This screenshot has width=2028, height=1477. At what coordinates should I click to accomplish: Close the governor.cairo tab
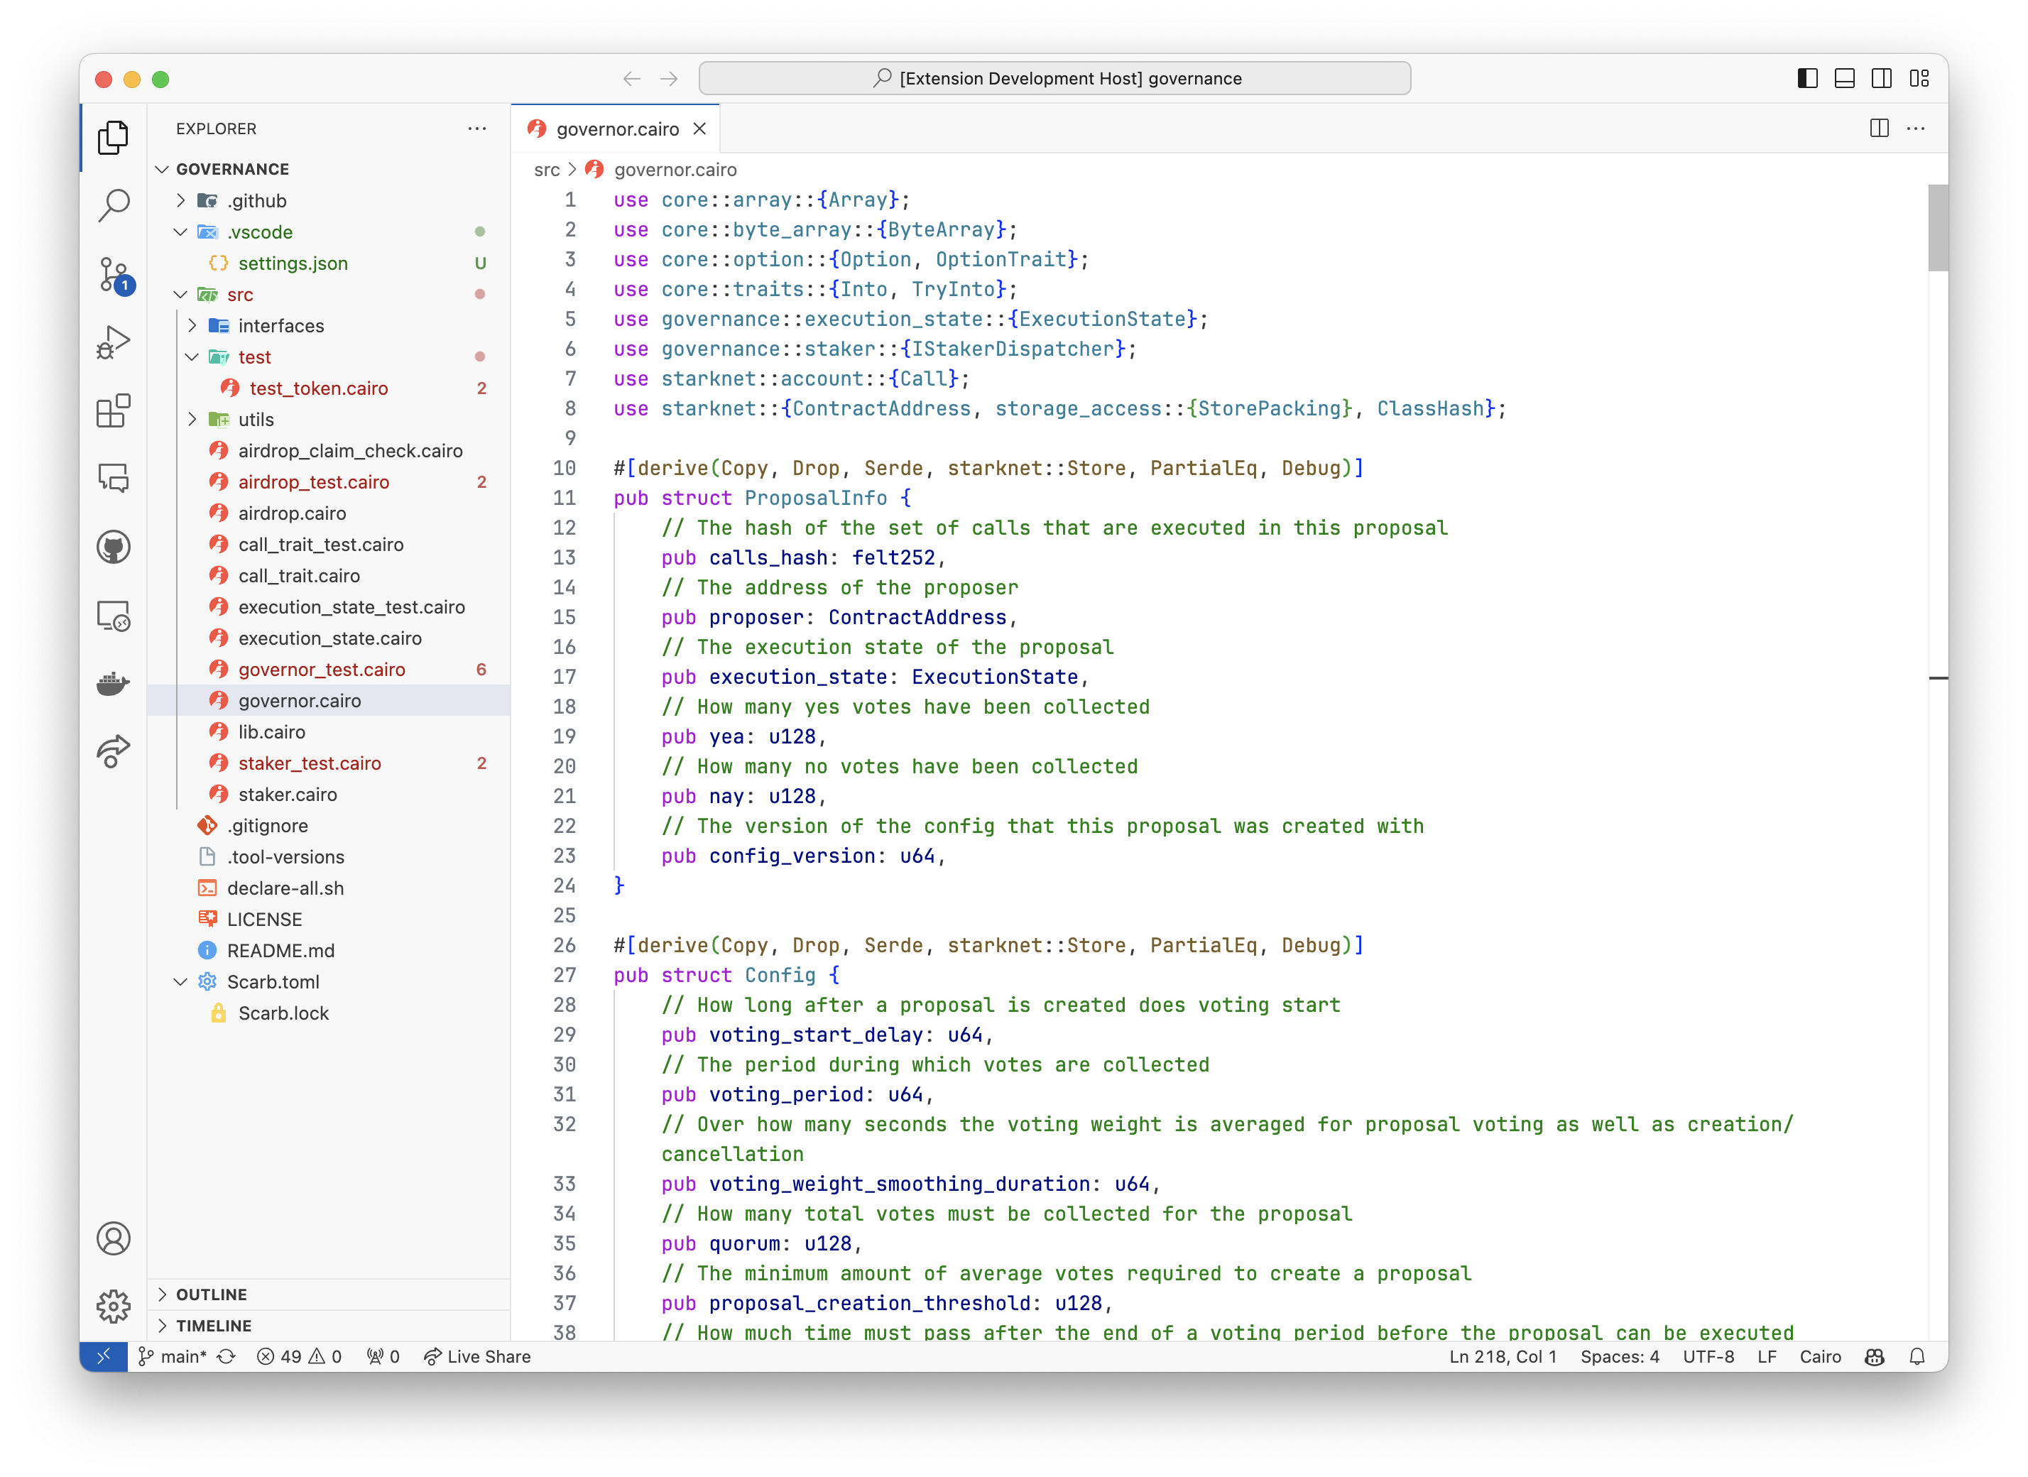point(699,129)
